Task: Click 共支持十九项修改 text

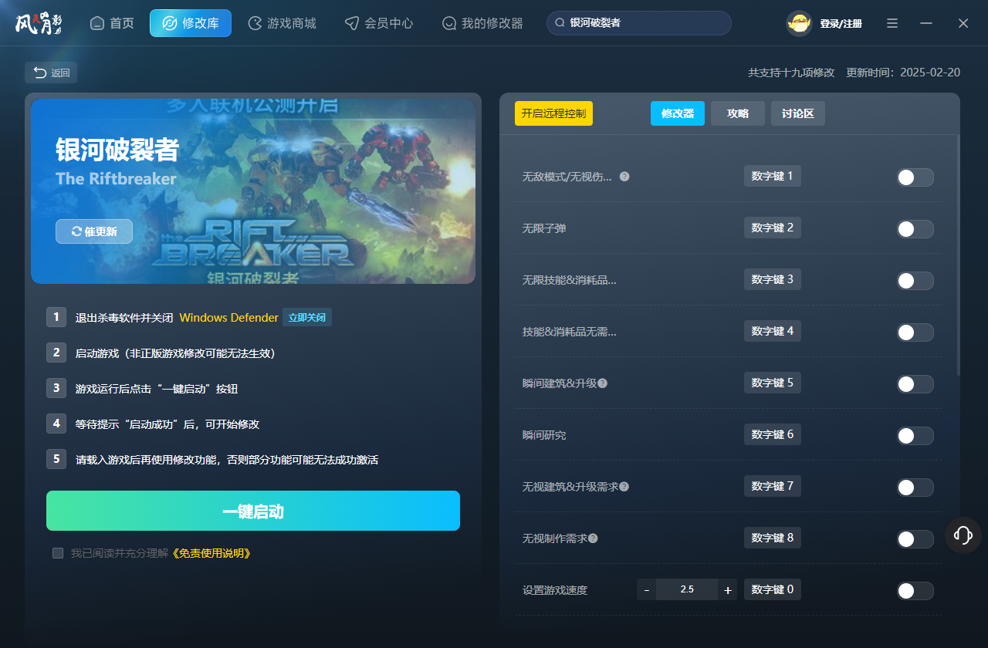Action: (x=791, y=73)
